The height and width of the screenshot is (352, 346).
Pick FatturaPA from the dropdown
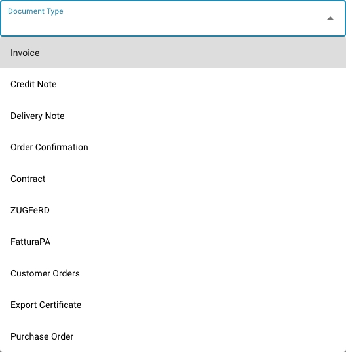pyautogui.click(x=173, y=242)
